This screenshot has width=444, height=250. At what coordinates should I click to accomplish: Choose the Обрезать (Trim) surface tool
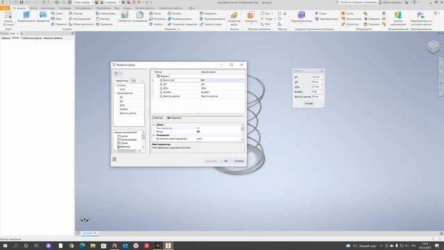click(x=372, y=19)
